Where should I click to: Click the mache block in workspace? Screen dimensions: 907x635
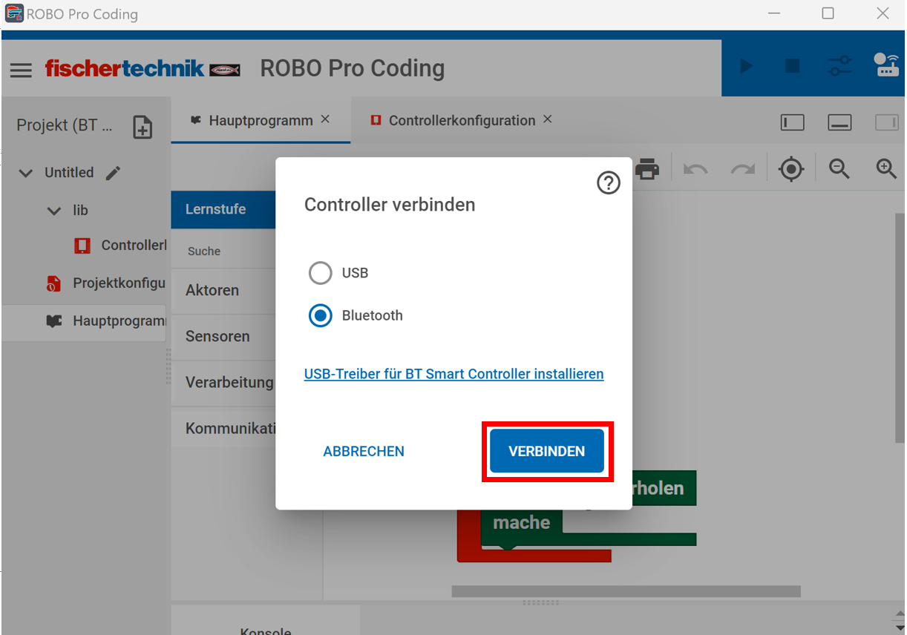tap(522, 522)
